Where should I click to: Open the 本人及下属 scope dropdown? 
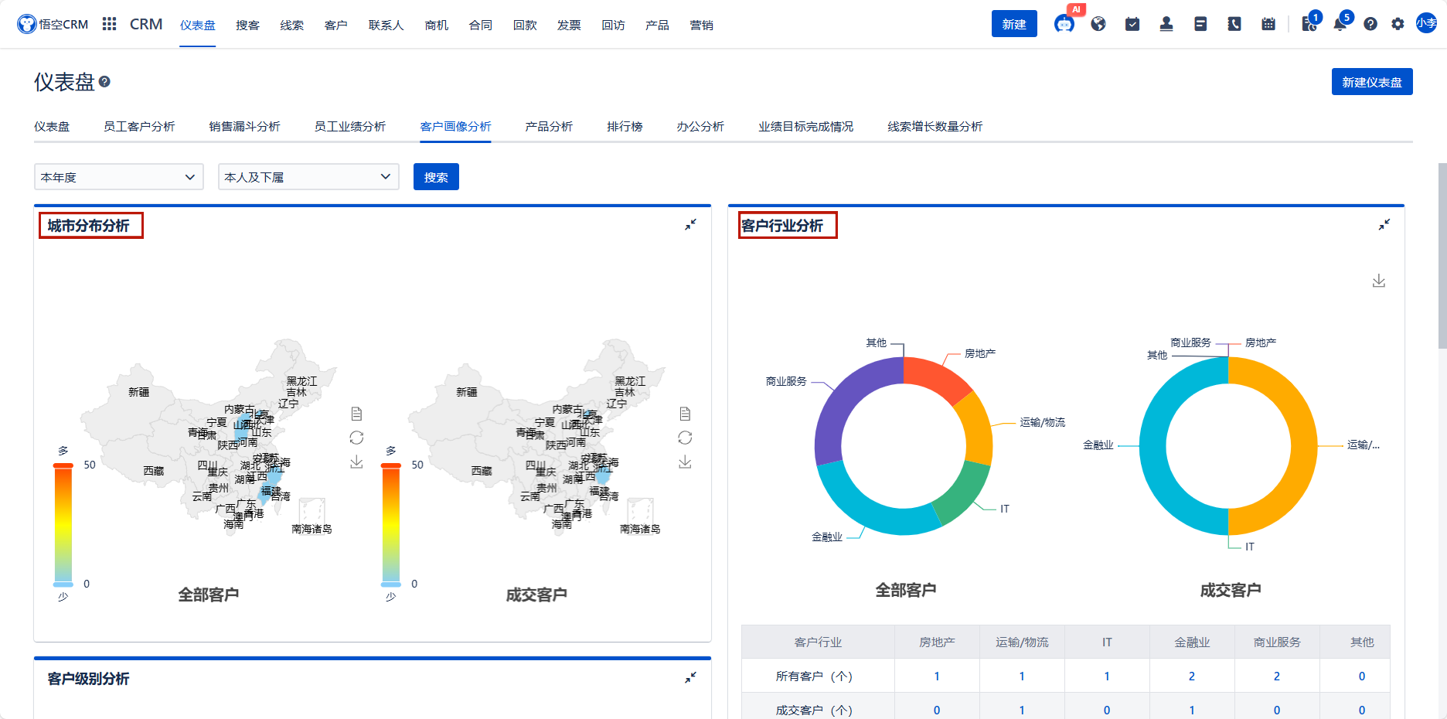tap(308, 177)
